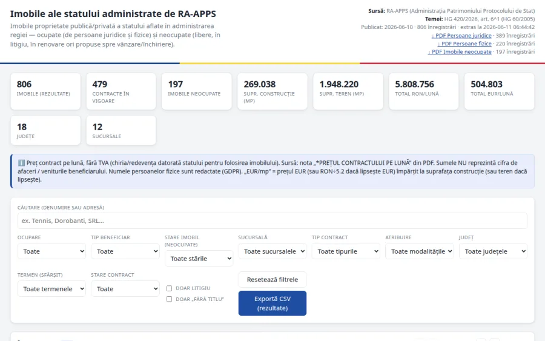Viewport: 545px width, 341px height.
Task: Tick the Doar „fără titlu” checkbox
Action: point(170,299)
